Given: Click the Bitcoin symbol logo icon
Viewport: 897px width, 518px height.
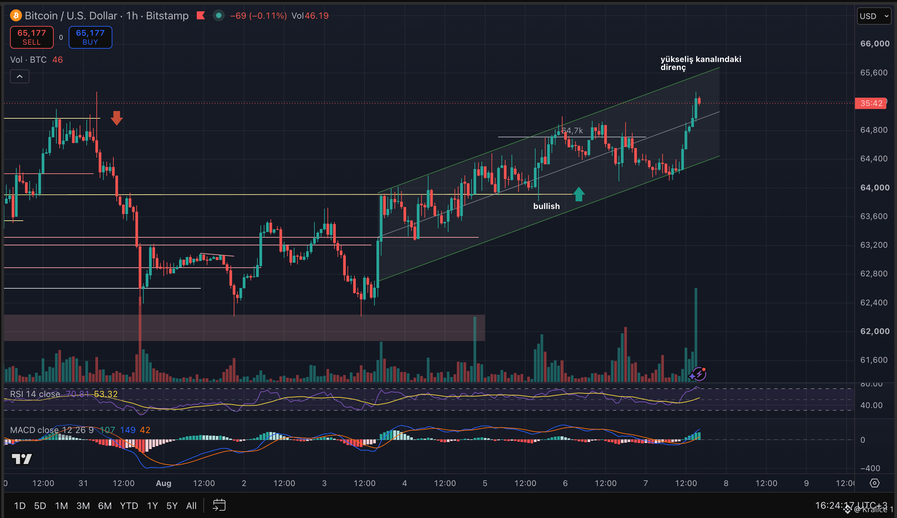Looking at the screenshot, I should 16,16.
